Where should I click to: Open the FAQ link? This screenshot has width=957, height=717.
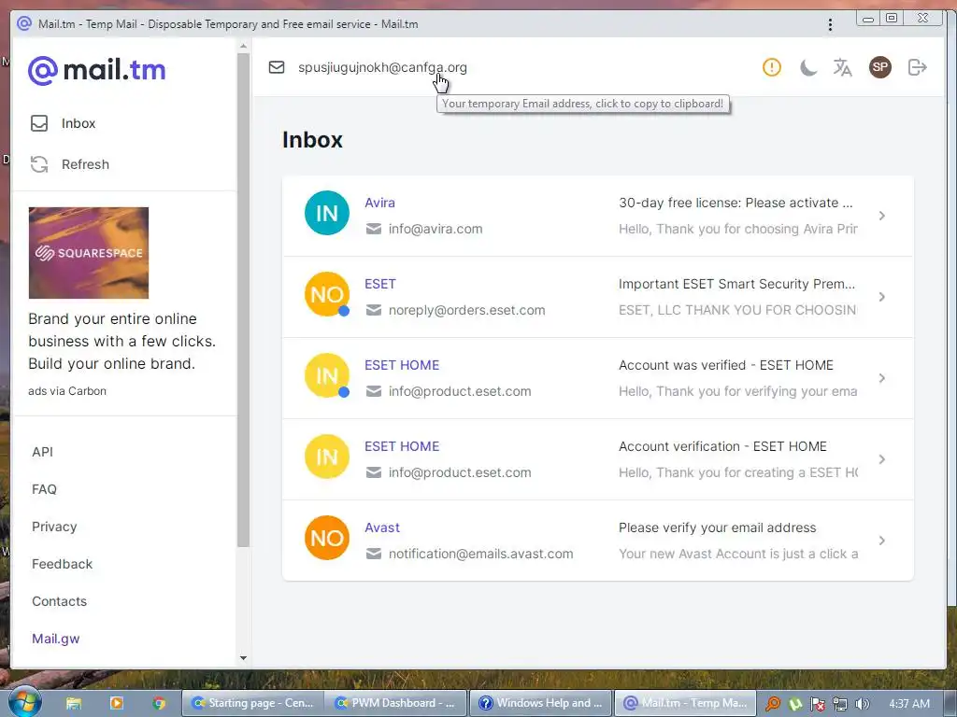pyautogui.click(x=44, y=489)
